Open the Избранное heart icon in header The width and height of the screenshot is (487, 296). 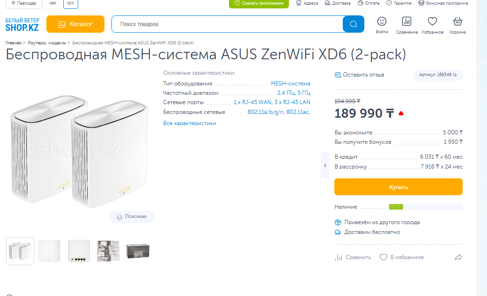(432, 21)
